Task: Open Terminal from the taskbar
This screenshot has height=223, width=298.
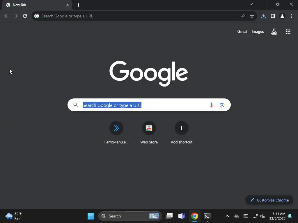Action: click(x=207, y=216)
